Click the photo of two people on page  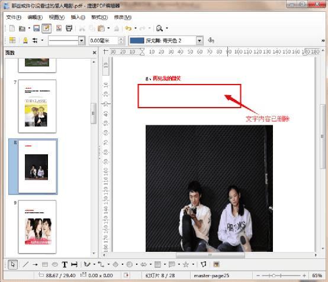tap(209, 189)
